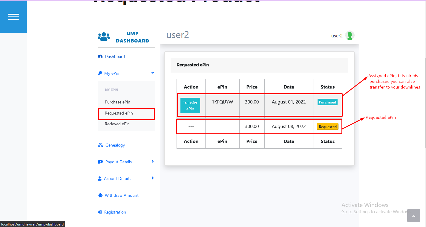Collapse the My ePin submenu chevron
Viewport: 426px width, 227px height.
coord(153,73)
